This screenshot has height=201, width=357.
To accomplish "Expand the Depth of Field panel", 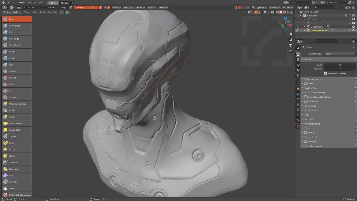I will point(311,88).
